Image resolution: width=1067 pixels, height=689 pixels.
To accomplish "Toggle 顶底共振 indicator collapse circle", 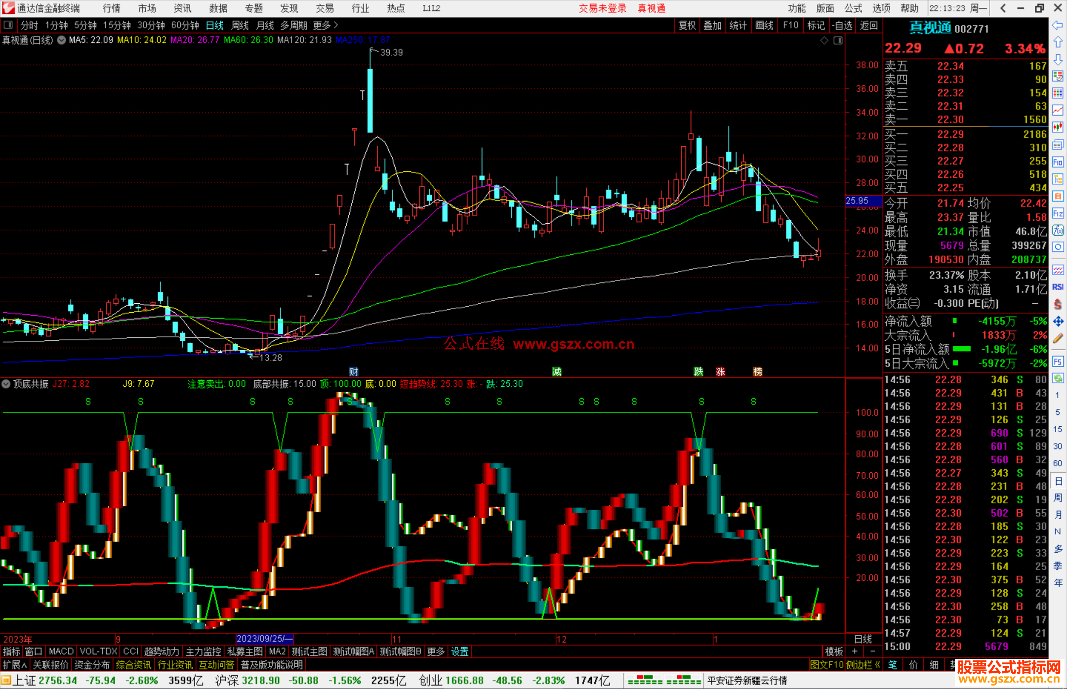I will point(6,384).
